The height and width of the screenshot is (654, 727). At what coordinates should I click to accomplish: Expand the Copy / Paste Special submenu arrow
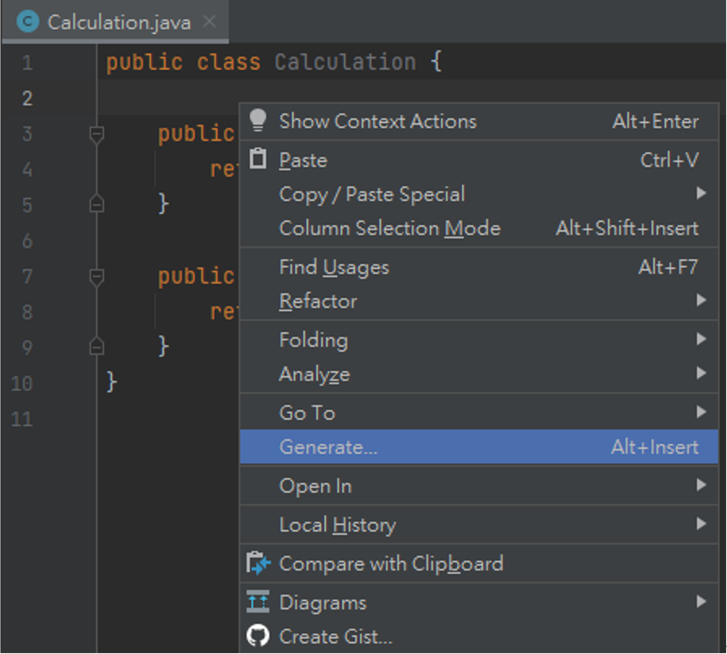(x=701, y=194)
